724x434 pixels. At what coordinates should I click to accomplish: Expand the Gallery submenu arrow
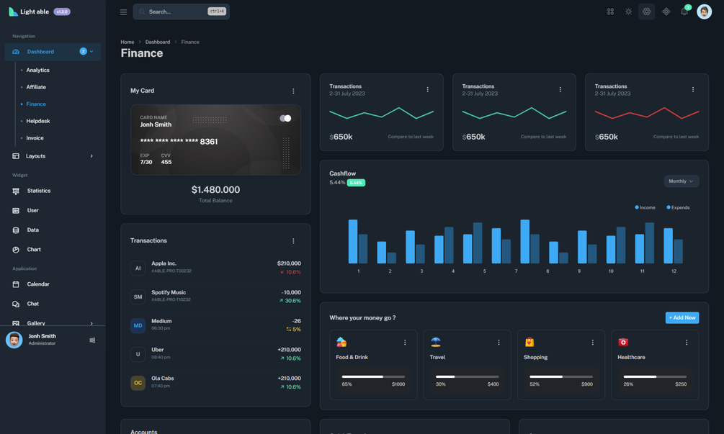91,323
